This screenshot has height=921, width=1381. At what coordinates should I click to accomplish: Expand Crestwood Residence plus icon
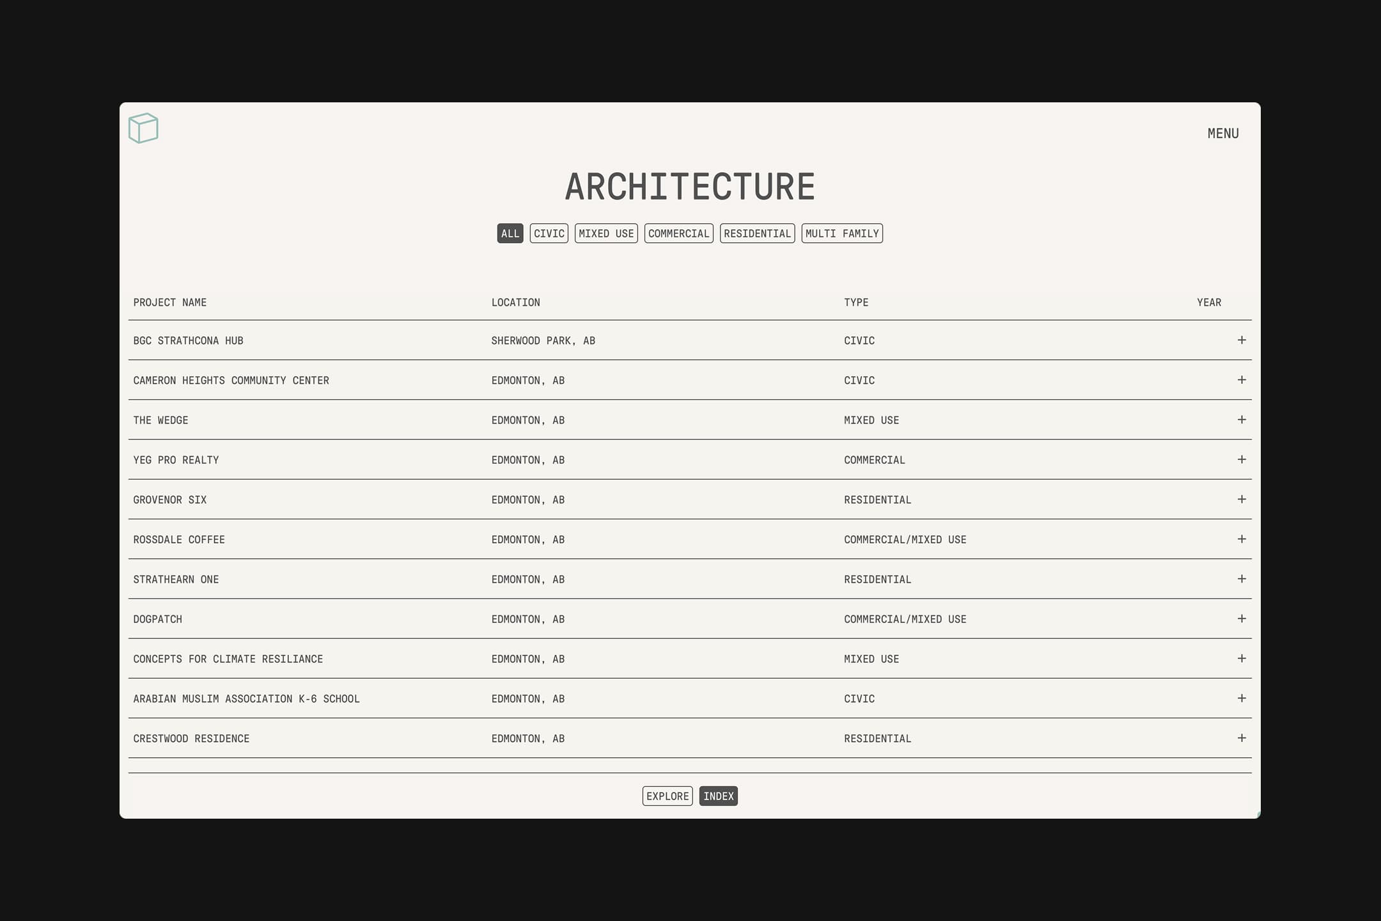click(x=1242, y=738)
